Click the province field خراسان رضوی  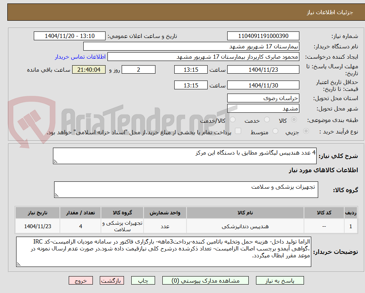click(x=263, y=98)
